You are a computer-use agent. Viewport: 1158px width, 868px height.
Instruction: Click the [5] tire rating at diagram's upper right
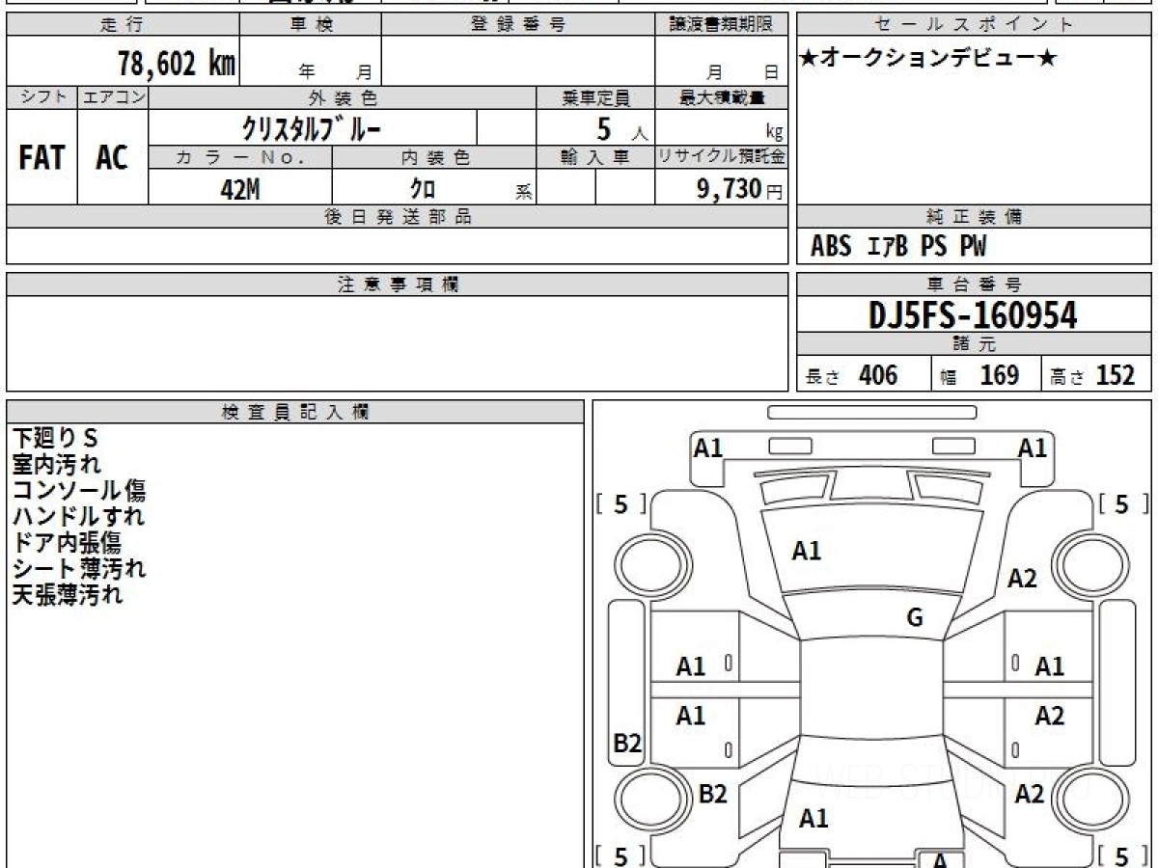[x=1122, y=503]
